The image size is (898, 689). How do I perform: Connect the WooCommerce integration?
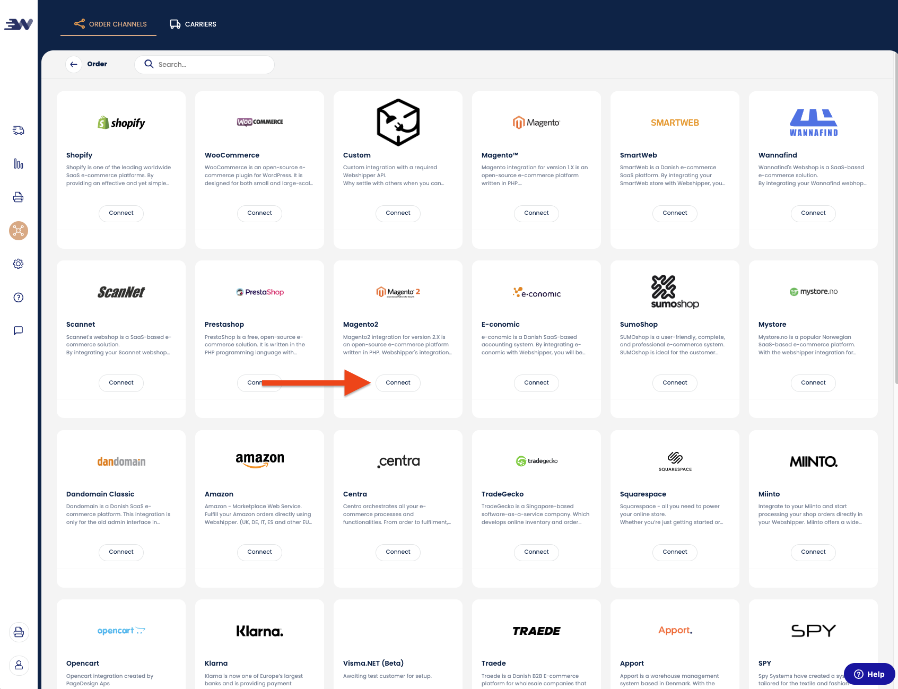click(x=259, y=213)
